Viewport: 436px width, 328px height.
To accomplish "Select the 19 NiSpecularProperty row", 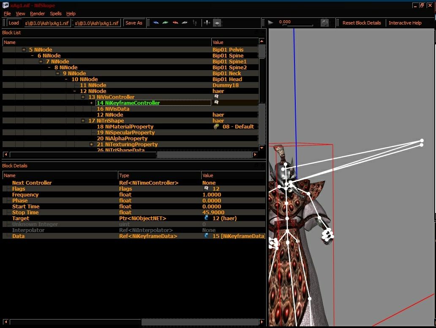I will pyautogui.click(x=131, y=132).
